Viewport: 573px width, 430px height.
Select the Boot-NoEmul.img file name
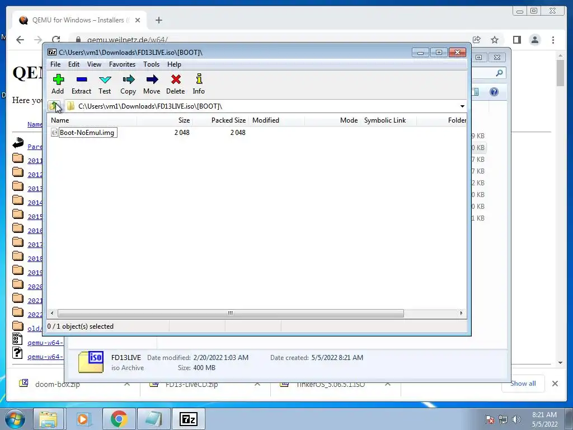pos(87,133)
